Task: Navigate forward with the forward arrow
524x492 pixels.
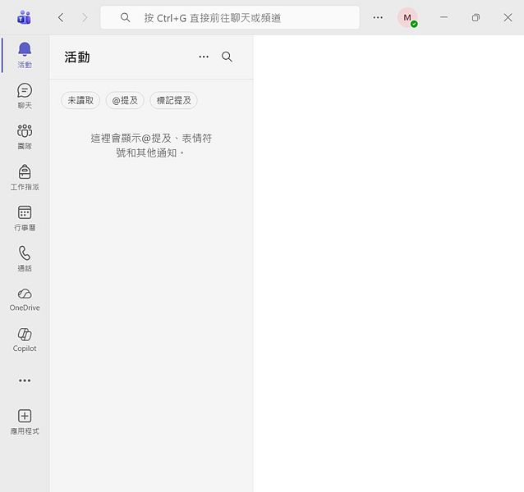Action: click(84, 17)
